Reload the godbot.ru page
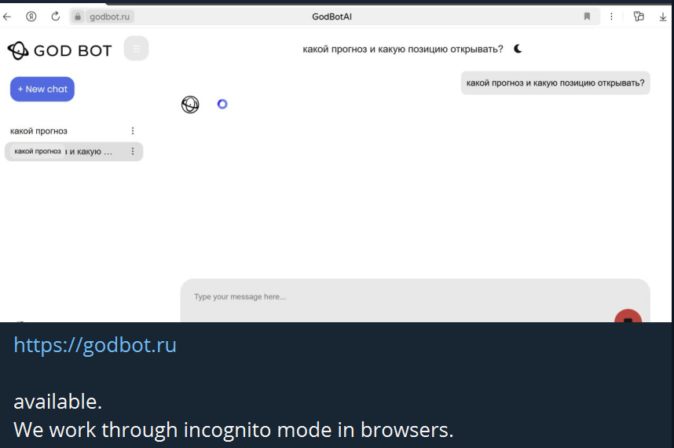 point(56,17)
